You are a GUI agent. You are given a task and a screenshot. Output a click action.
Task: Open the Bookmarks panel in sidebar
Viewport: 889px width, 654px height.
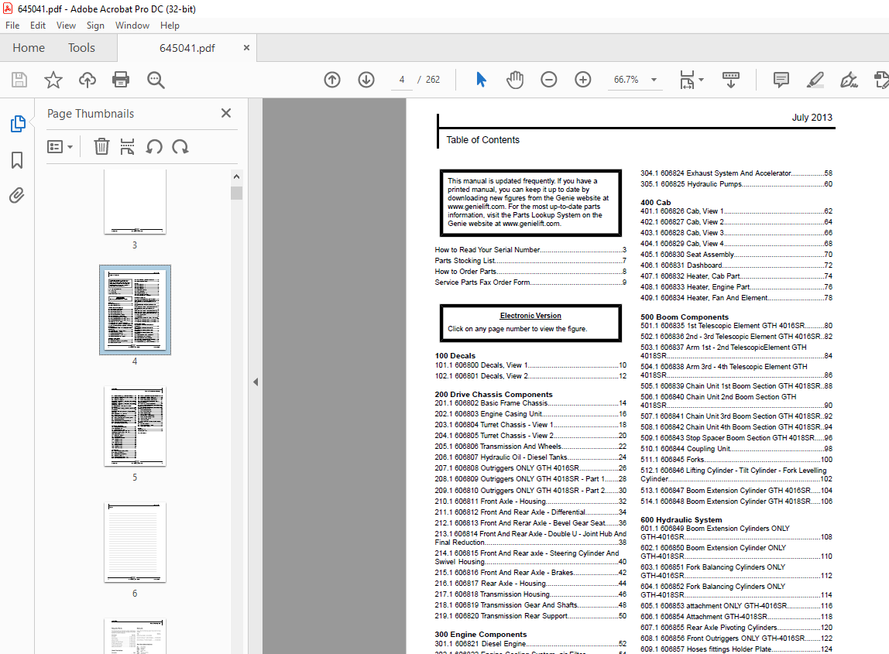click(17, 160)
